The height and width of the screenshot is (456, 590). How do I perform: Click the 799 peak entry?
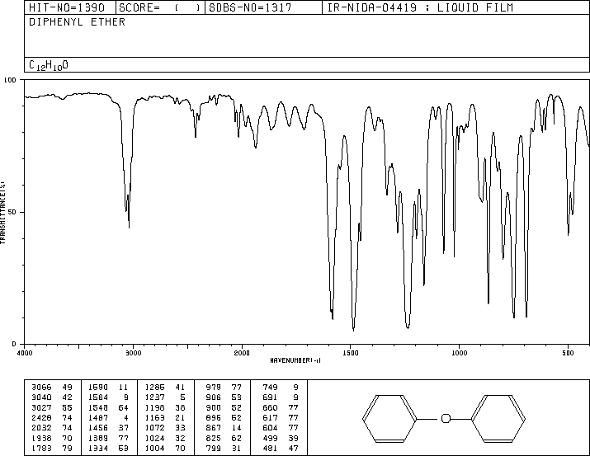(x=224, y=448)
